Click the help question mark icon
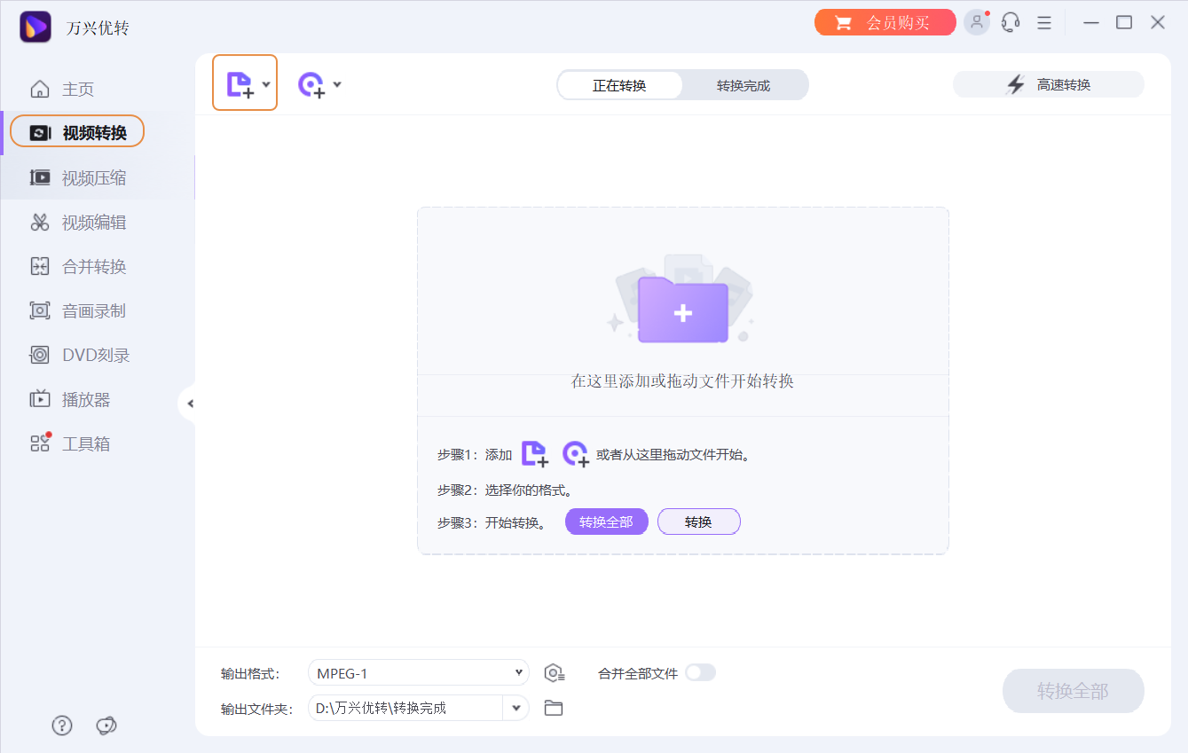Viewport: 1188px width, 753px height. [x=61, y=726]
